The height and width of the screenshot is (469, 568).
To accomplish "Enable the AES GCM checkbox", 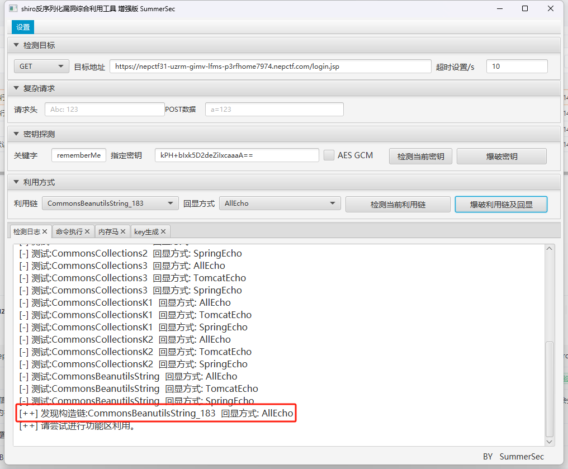I will (x=329, y=155).
